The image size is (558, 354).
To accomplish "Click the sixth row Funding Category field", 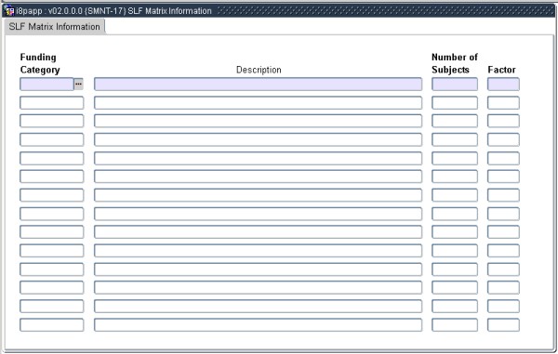I will click(x=52, y=177).
